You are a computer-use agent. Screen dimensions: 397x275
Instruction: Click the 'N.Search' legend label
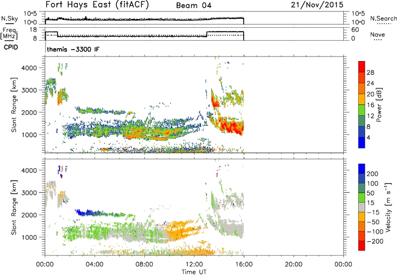click(x=384, y=18)
